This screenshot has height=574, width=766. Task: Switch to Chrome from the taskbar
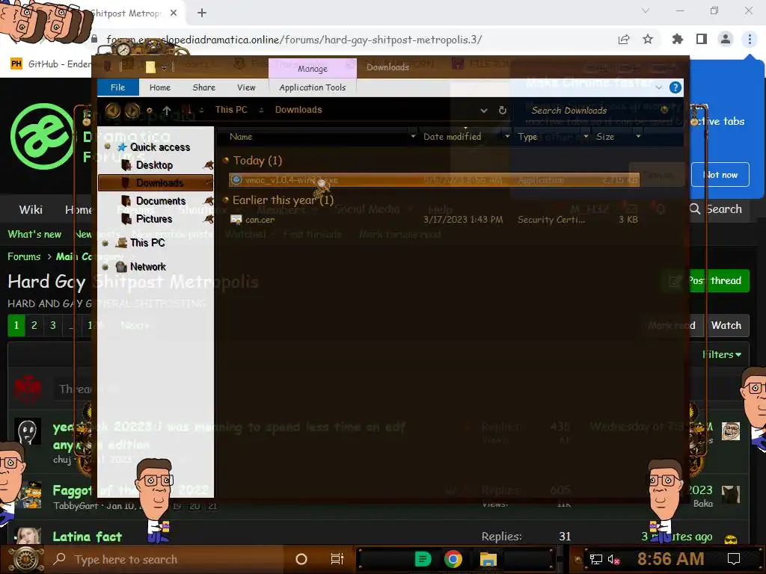pyautogui.click(x=453, y=559)
